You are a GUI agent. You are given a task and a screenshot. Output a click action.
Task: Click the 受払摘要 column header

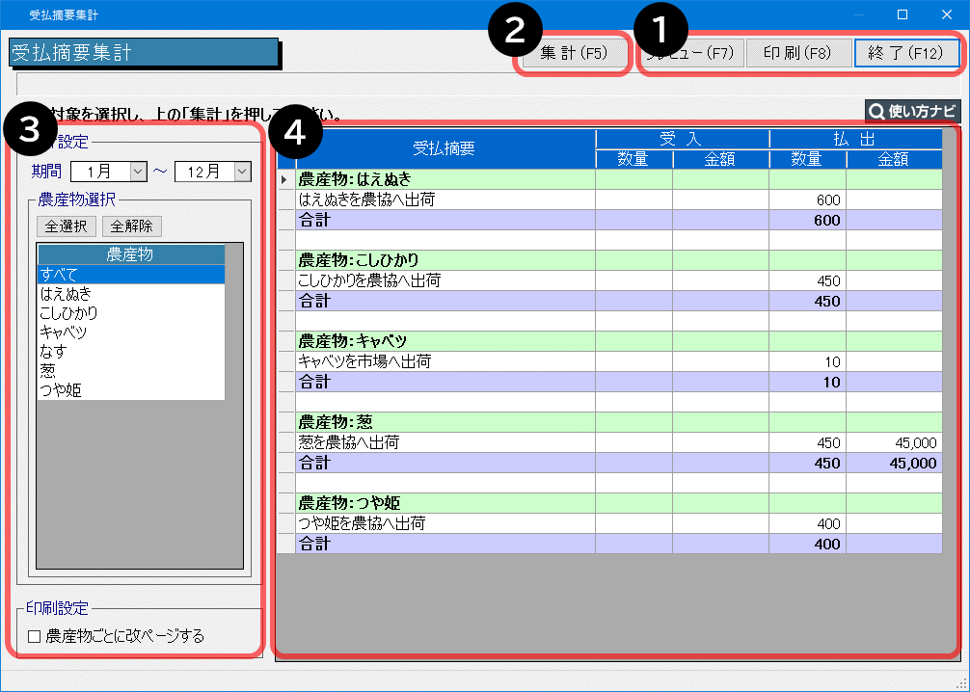point(445,148)
